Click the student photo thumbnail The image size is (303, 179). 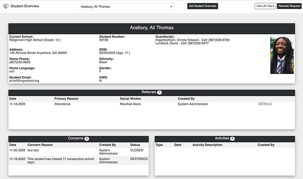282,55
